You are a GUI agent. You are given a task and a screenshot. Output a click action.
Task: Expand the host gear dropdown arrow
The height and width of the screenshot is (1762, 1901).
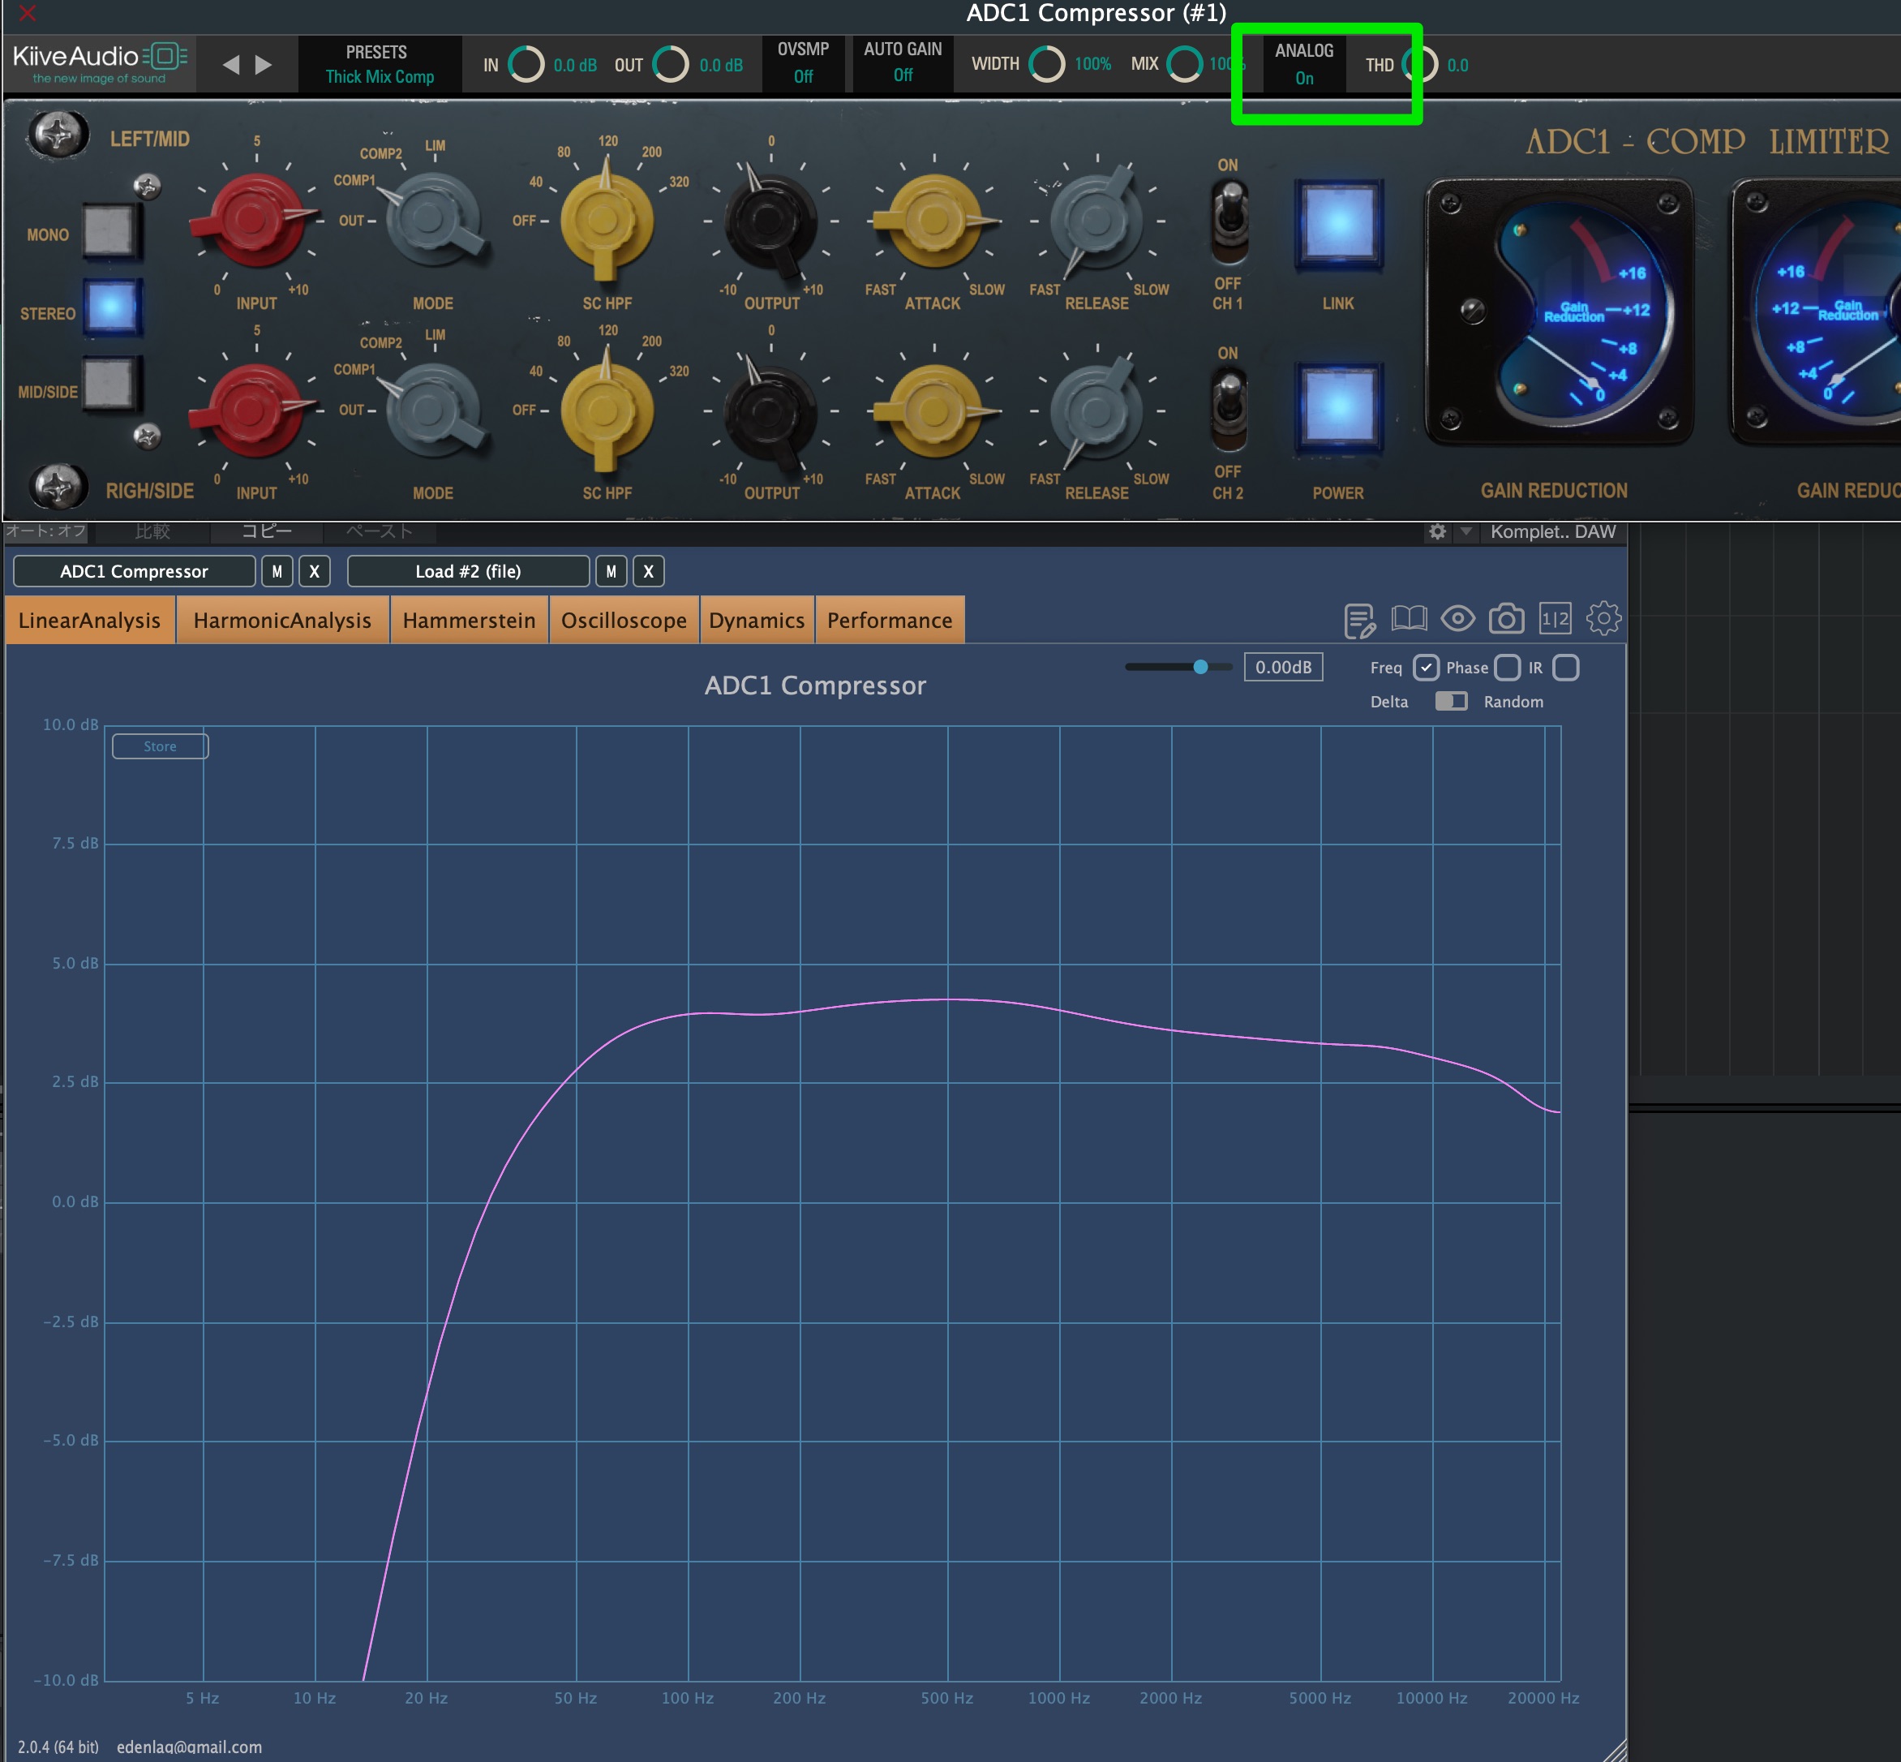(x=1466, y=532)
